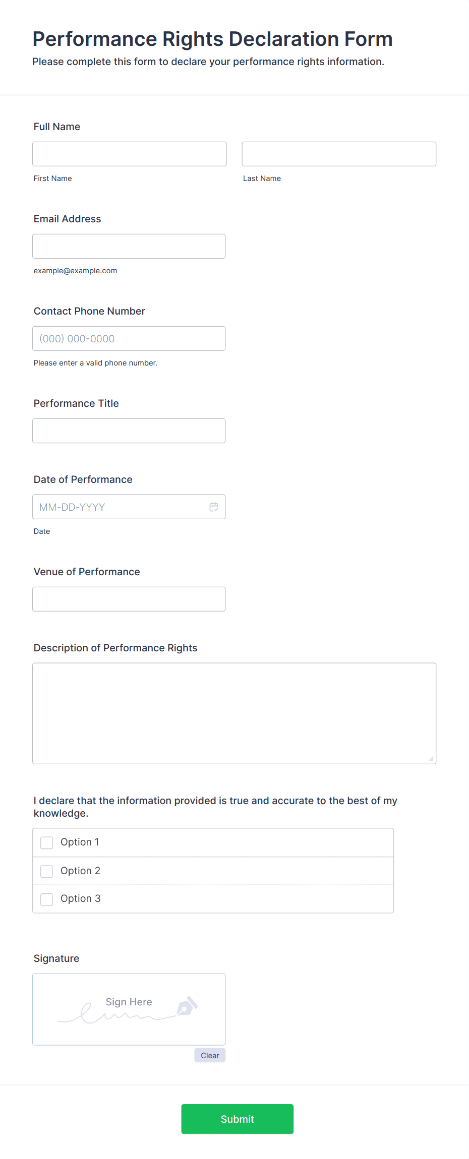Click the Performance Title text box
469x1159 pixels.
coord(129,431)
